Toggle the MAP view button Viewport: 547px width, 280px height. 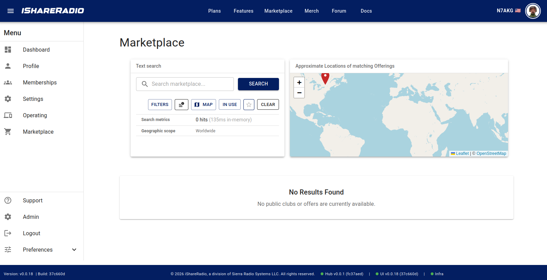tap(203, 105)
